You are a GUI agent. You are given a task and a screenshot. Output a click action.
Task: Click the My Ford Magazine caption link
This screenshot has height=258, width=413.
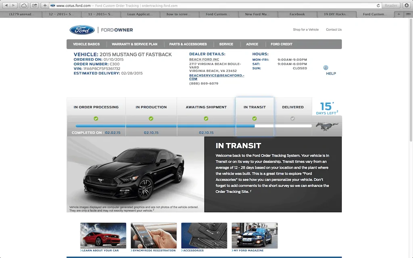click(248, 250)
